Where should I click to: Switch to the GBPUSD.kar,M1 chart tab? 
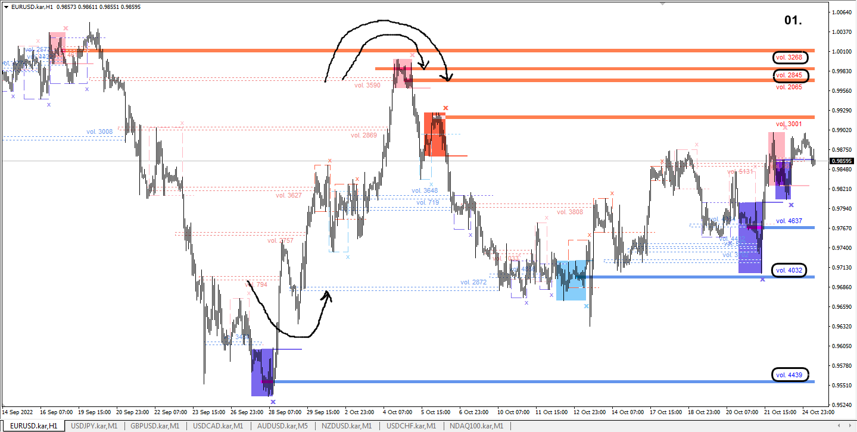(155, 426)
